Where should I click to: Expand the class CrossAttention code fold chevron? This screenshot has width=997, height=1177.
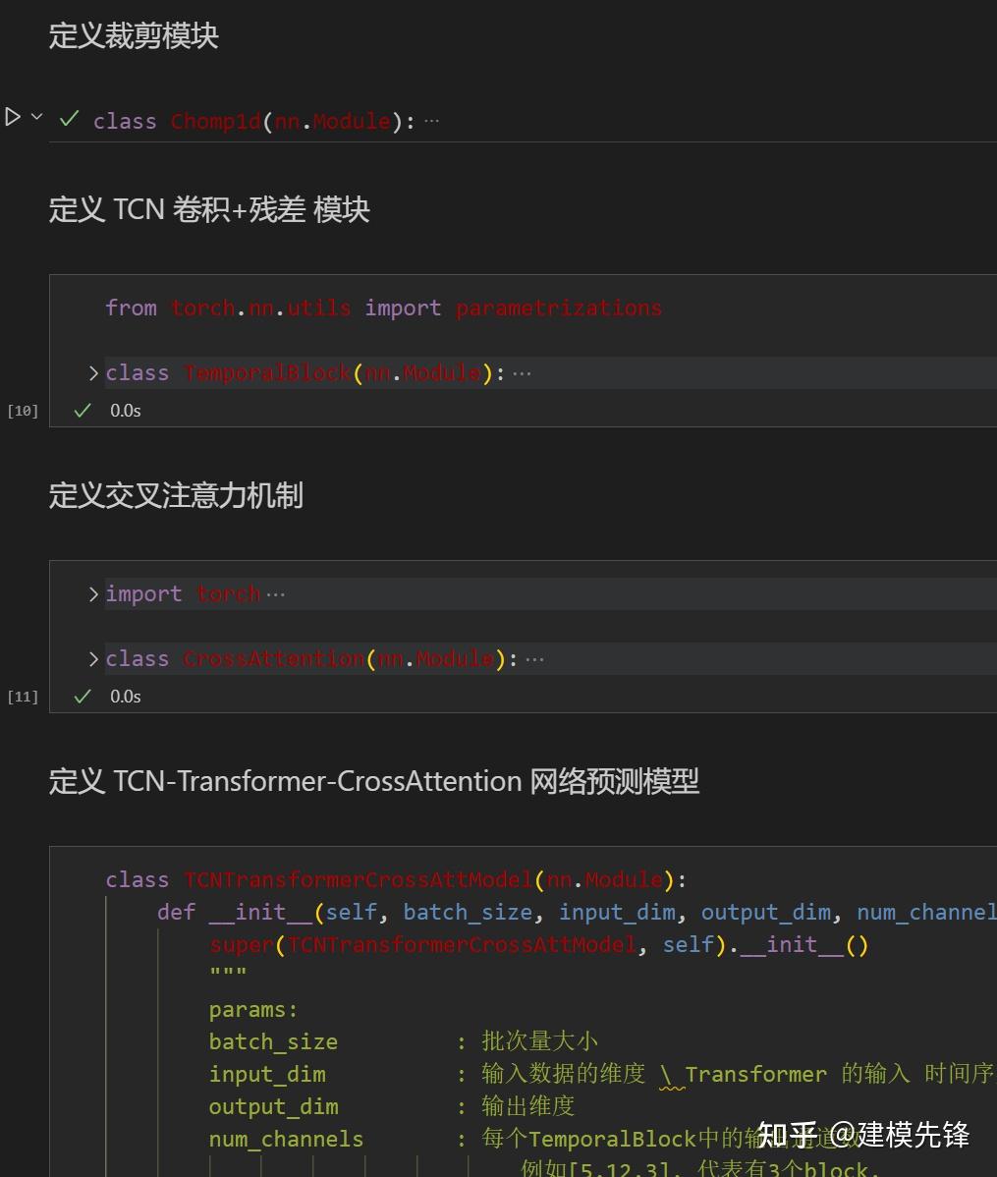pos(92,658)
